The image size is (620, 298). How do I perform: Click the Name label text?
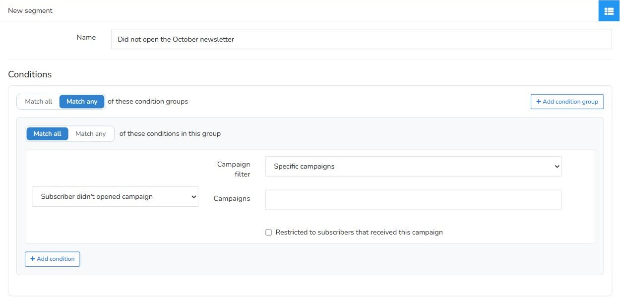[86, 37]
